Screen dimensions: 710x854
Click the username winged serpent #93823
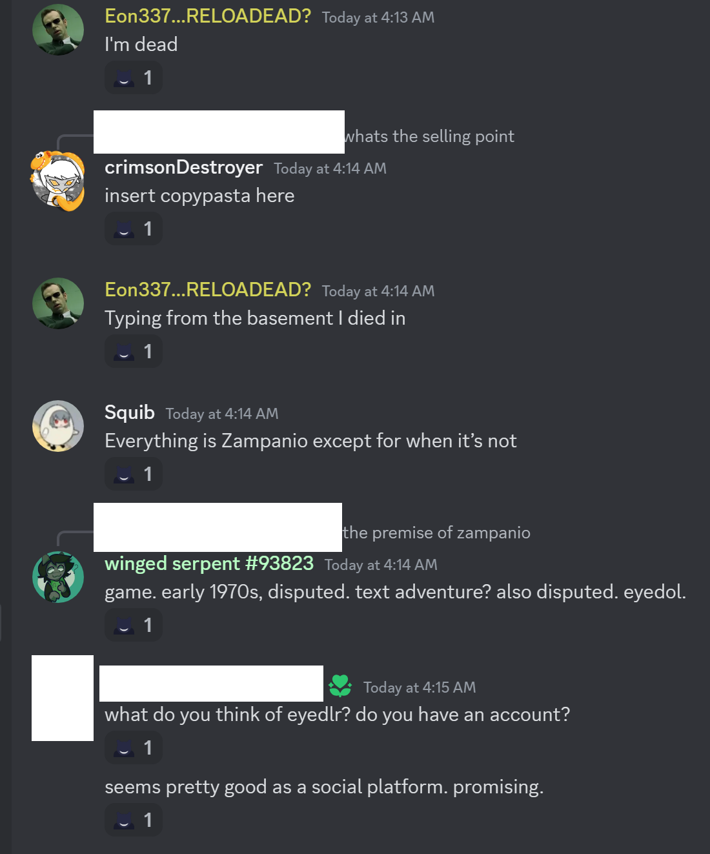(x=209, y=564)
